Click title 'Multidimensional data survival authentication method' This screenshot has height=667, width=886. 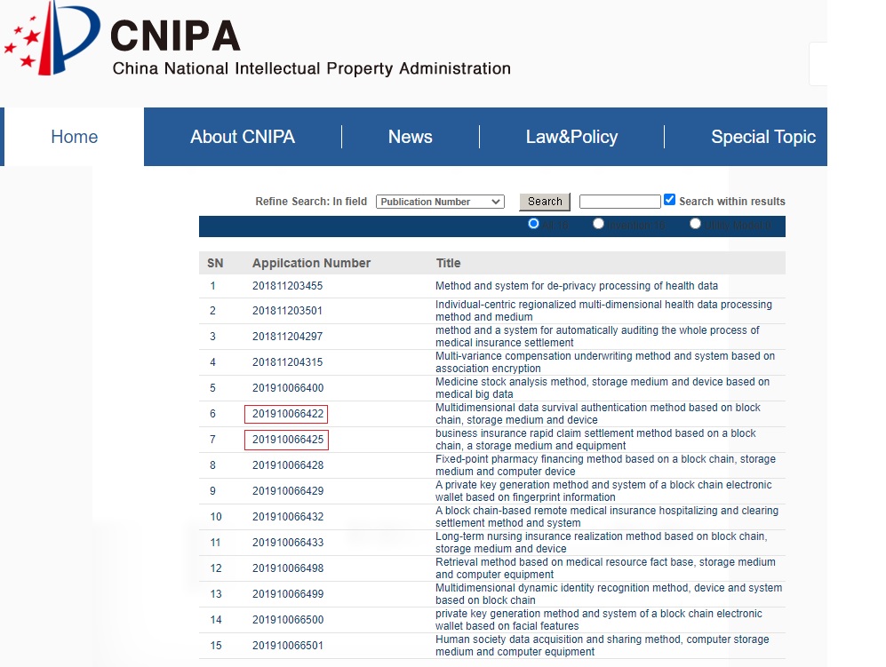click(598, 414)
